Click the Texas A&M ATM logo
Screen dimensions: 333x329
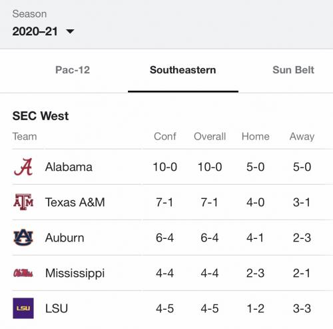coord(23,202)
